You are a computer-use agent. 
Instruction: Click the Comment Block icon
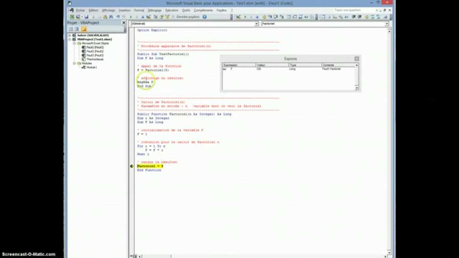tap(372, 17)
